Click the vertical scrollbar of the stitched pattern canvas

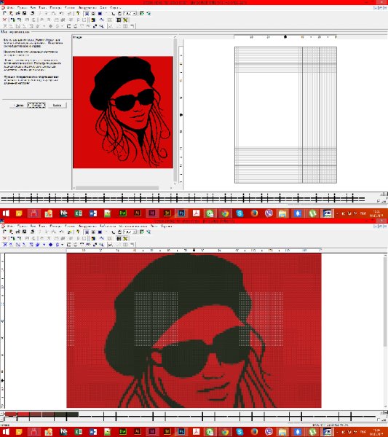tap(386, 330)
